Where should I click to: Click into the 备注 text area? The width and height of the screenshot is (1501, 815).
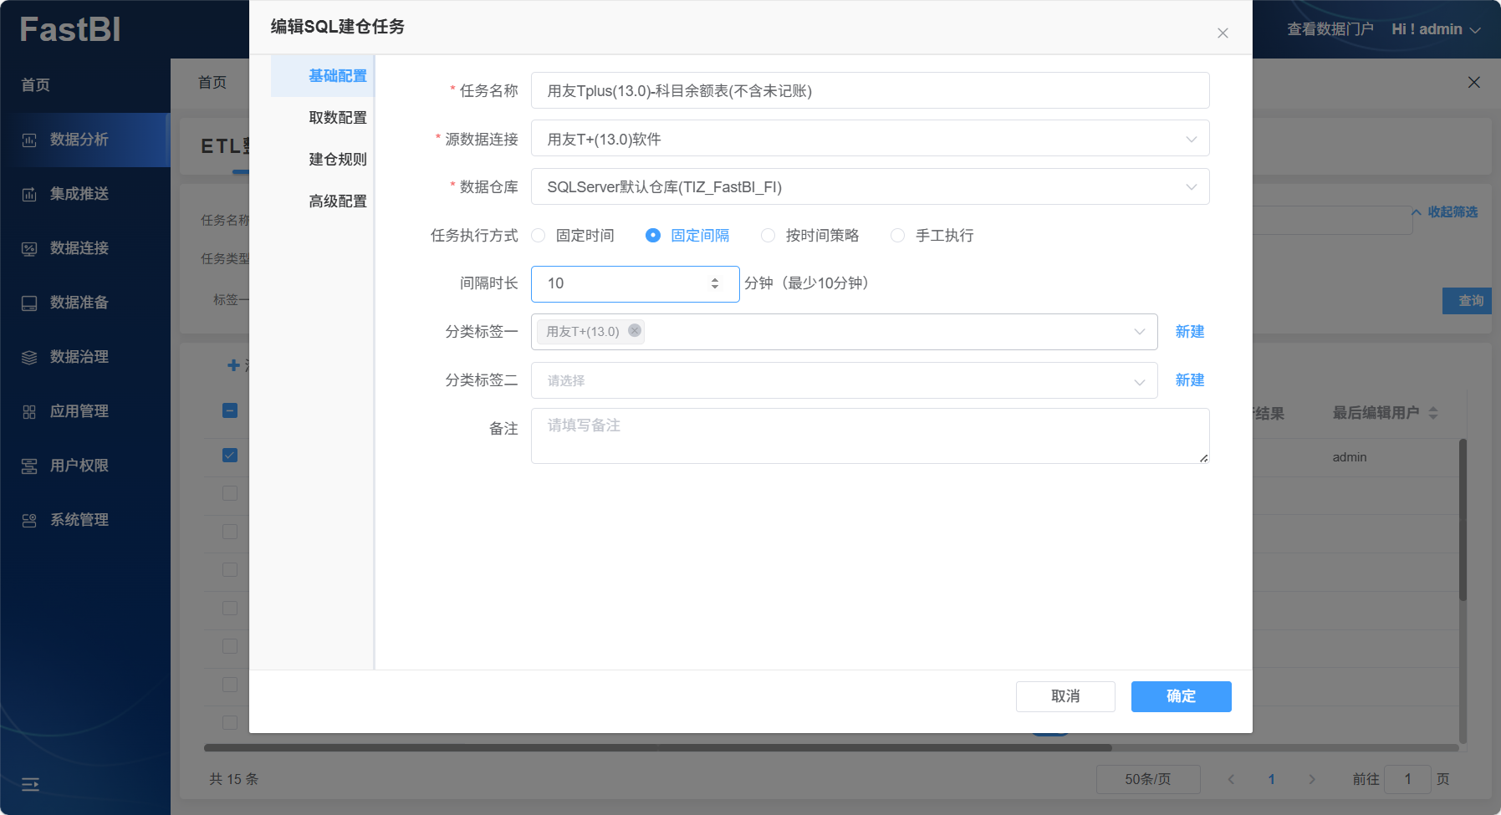coord(870,436)
